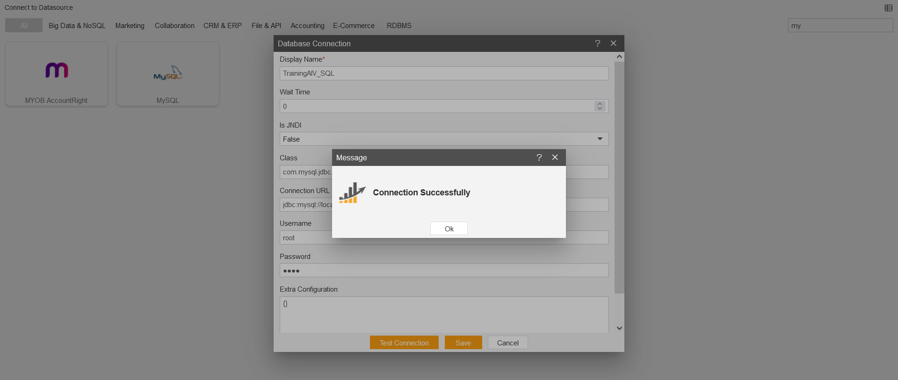
Task: Open the RDBMS category
Action: coord(399,26)
